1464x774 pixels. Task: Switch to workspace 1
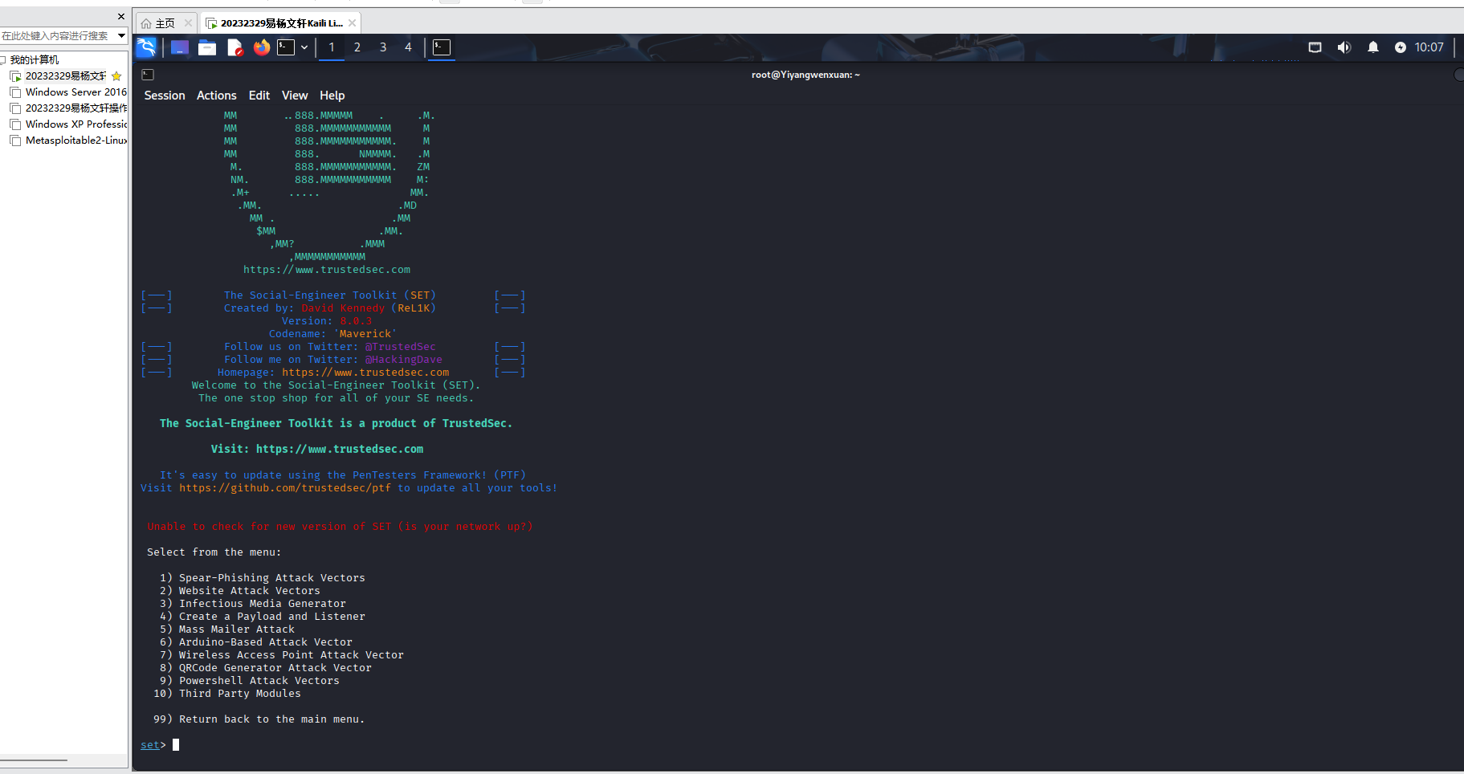331,47
